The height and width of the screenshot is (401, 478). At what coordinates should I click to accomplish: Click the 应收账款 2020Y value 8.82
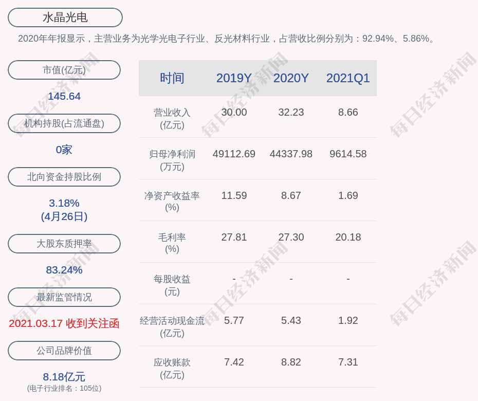point(291,362)
